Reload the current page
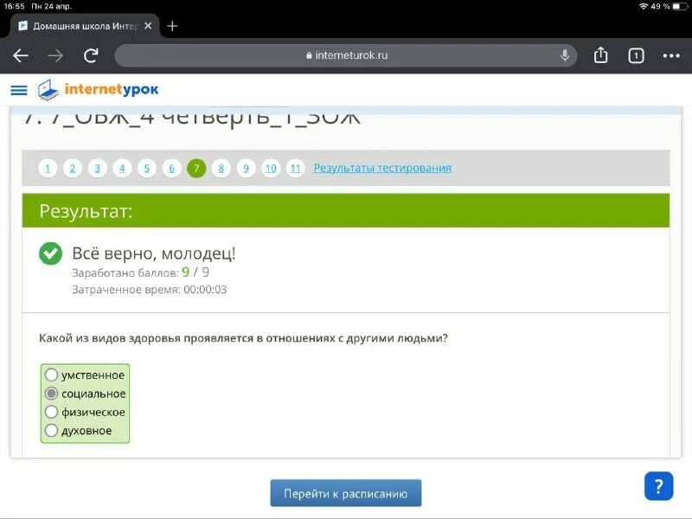 click(89, 54)
